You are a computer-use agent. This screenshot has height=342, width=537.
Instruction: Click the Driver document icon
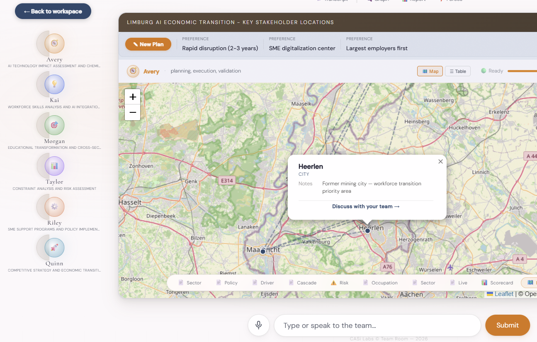tap(255, 283)
